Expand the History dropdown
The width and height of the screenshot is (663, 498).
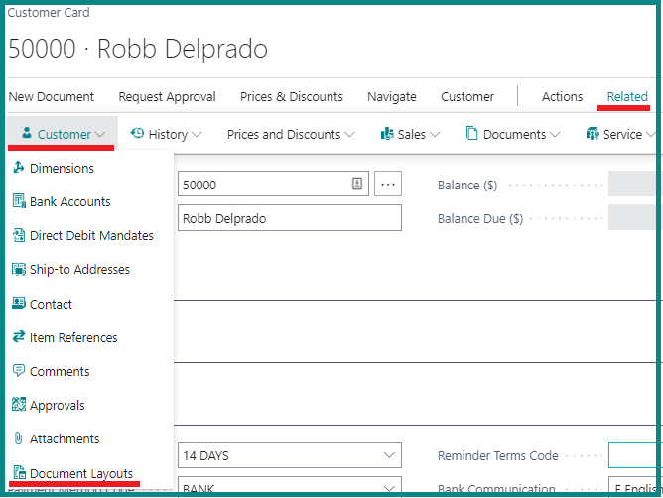coord(166,134)
